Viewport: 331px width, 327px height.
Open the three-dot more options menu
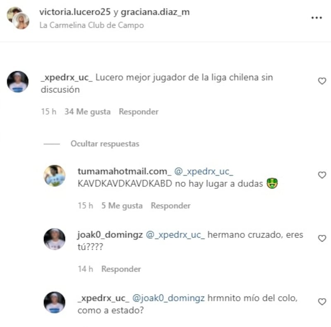tap(317, 18)
